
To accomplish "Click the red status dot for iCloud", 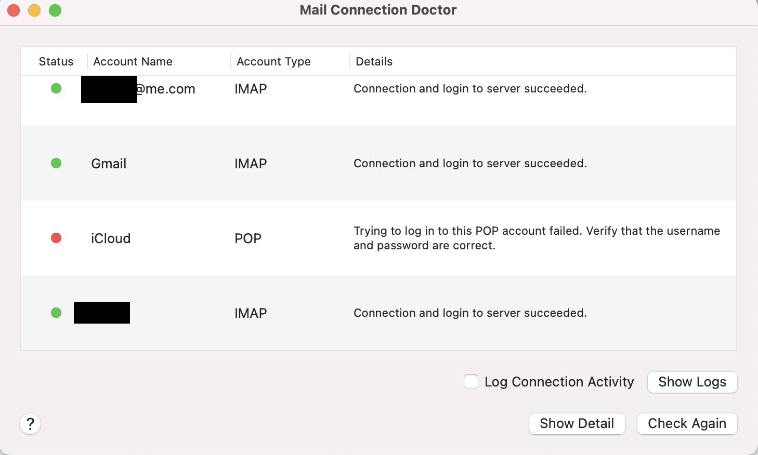I will (56, 238).
